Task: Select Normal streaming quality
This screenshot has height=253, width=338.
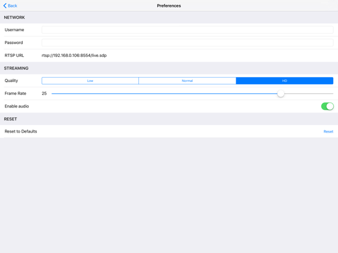Action: tap(187, 81)
